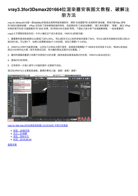Click the red object color swatch
138x196 pixels.
(90, 100)
